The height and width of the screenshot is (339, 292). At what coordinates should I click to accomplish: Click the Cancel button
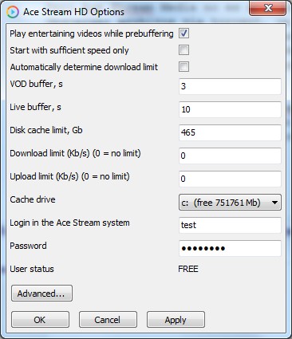point(108,320)
